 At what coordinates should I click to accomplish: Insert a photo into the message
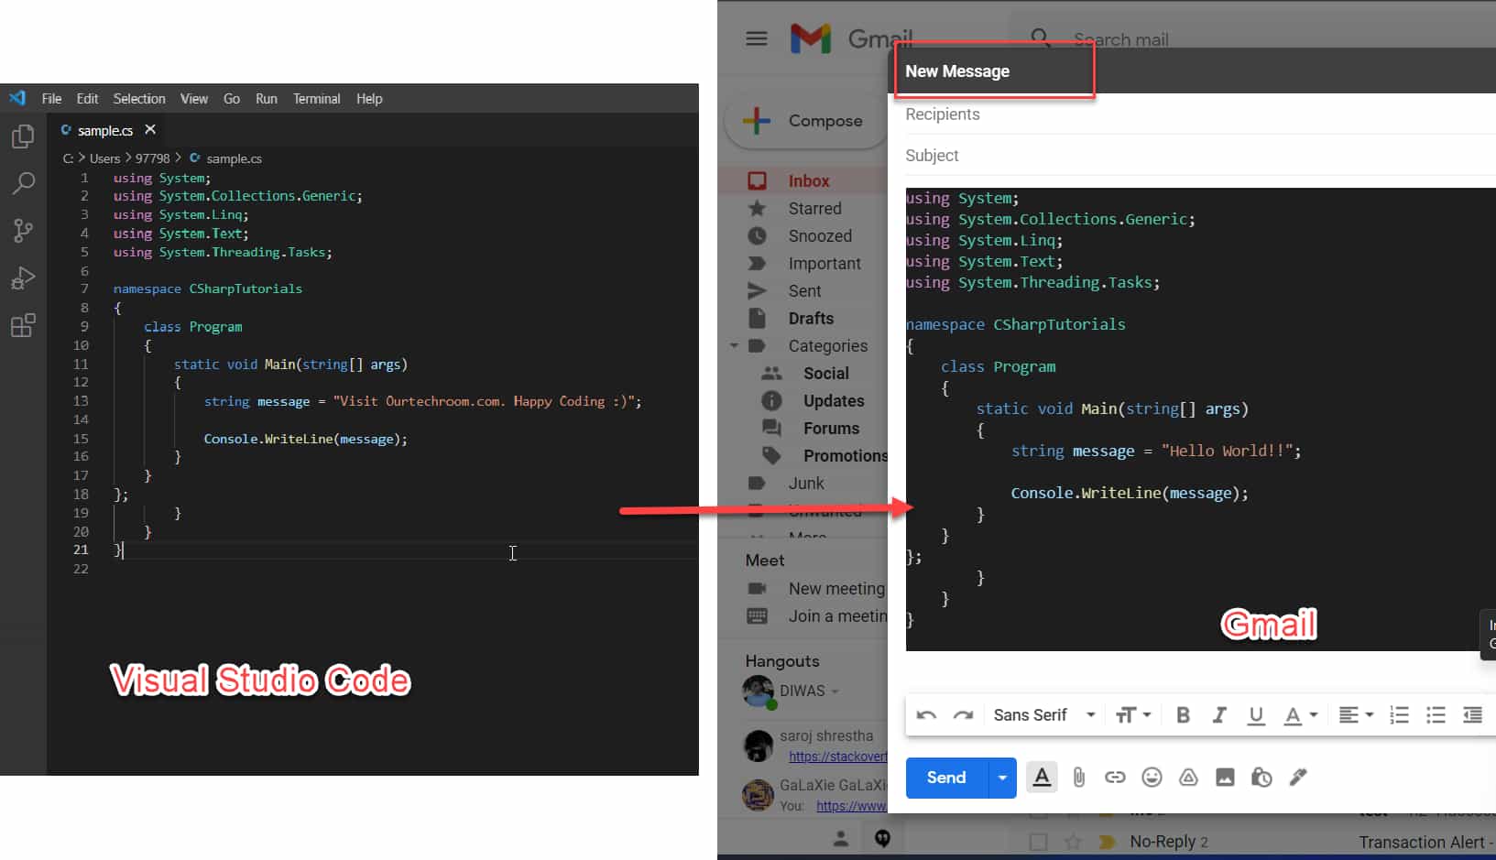(x=1225, y=778)
